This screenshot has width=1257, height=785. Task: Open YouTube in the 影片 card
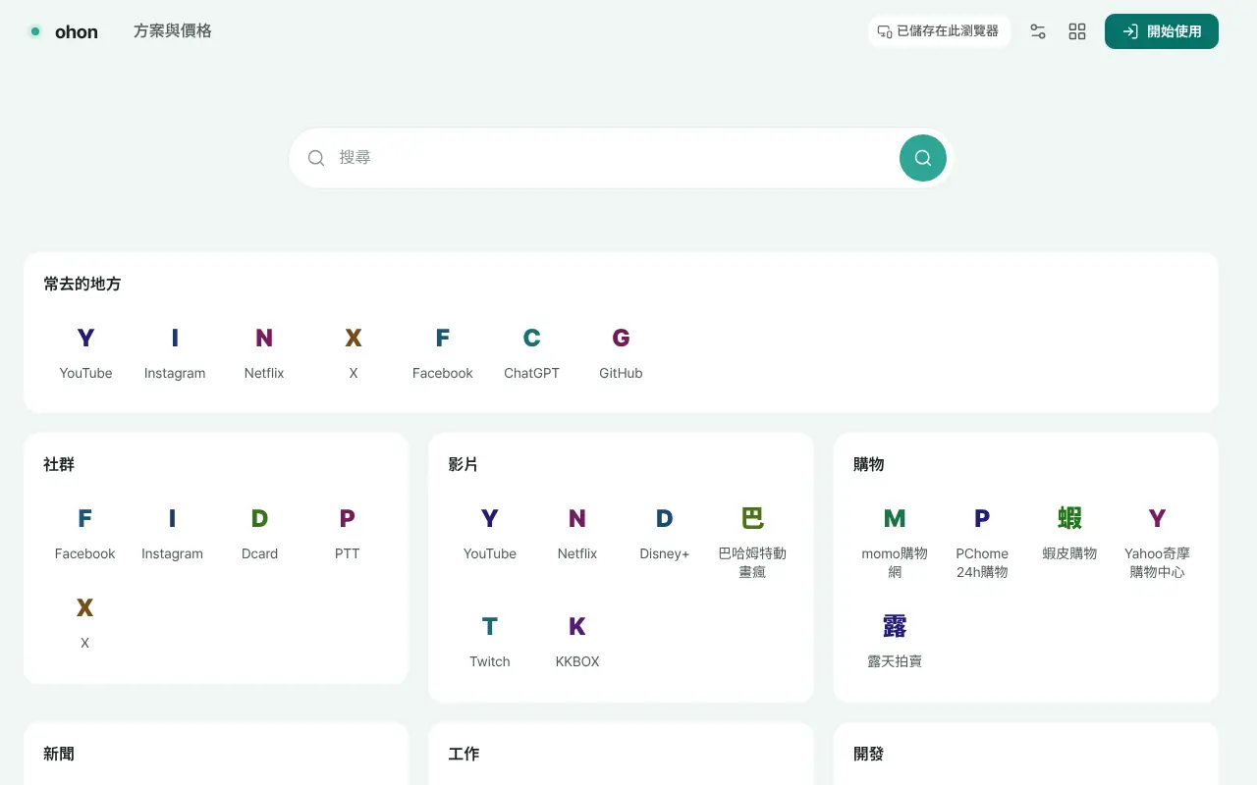490,534
